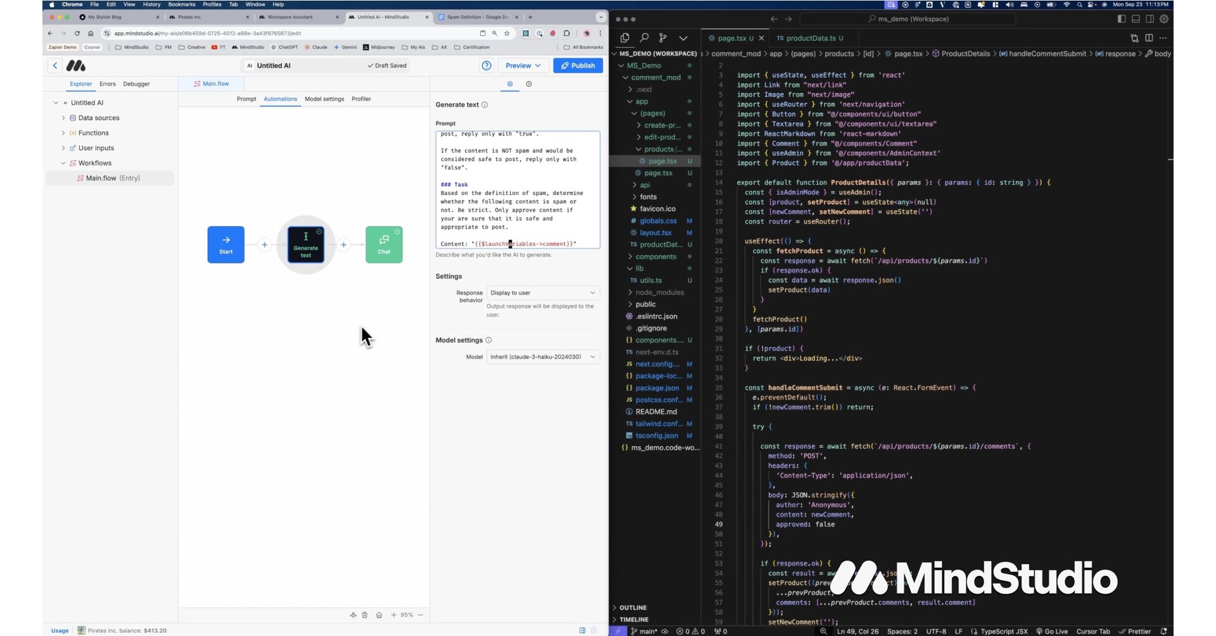Click the help icon next to Preview
The width and height of the screenshot is (1216, 636).
tap(486, 65)
